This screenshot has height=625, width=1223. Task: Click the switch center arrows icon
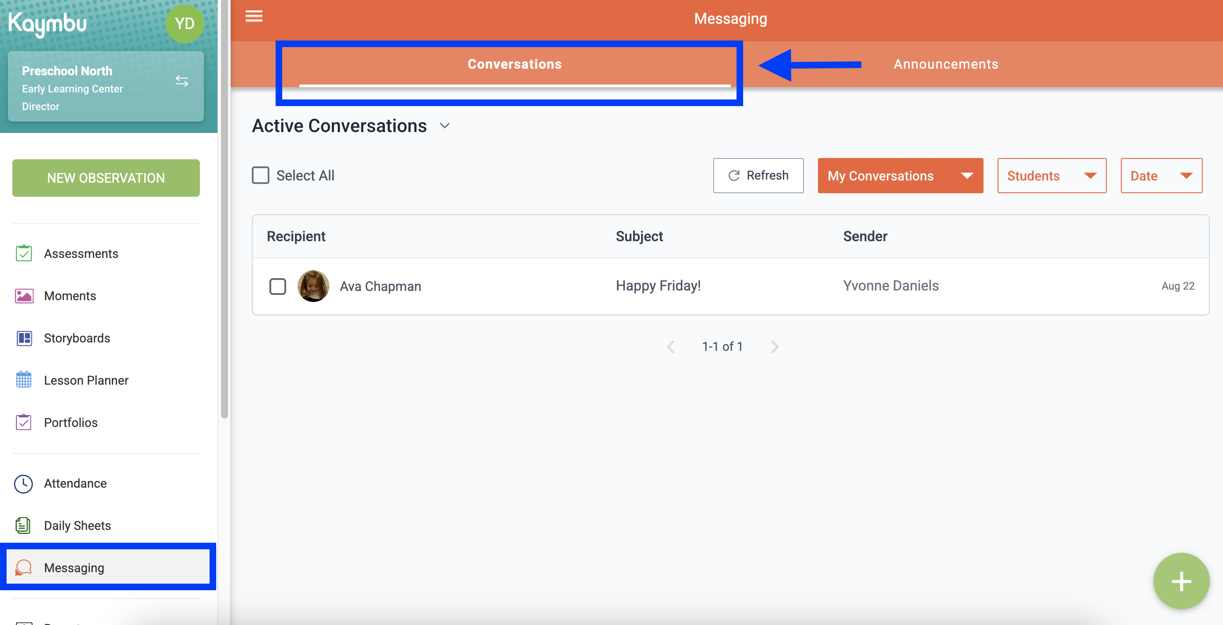pyautogui.click(x=182, y=81)
